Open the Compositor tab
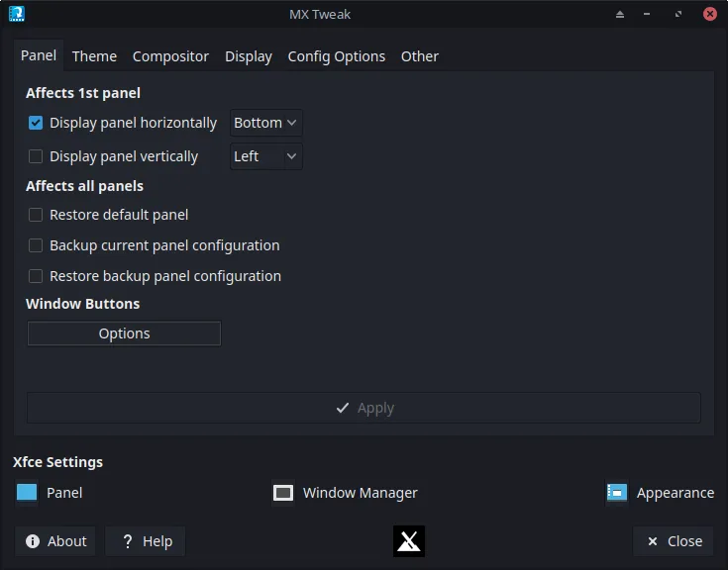The width and height of the screenshot is (728, 570). point(170,56)
